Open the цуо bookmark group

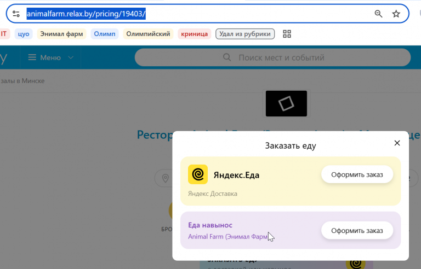24,34
